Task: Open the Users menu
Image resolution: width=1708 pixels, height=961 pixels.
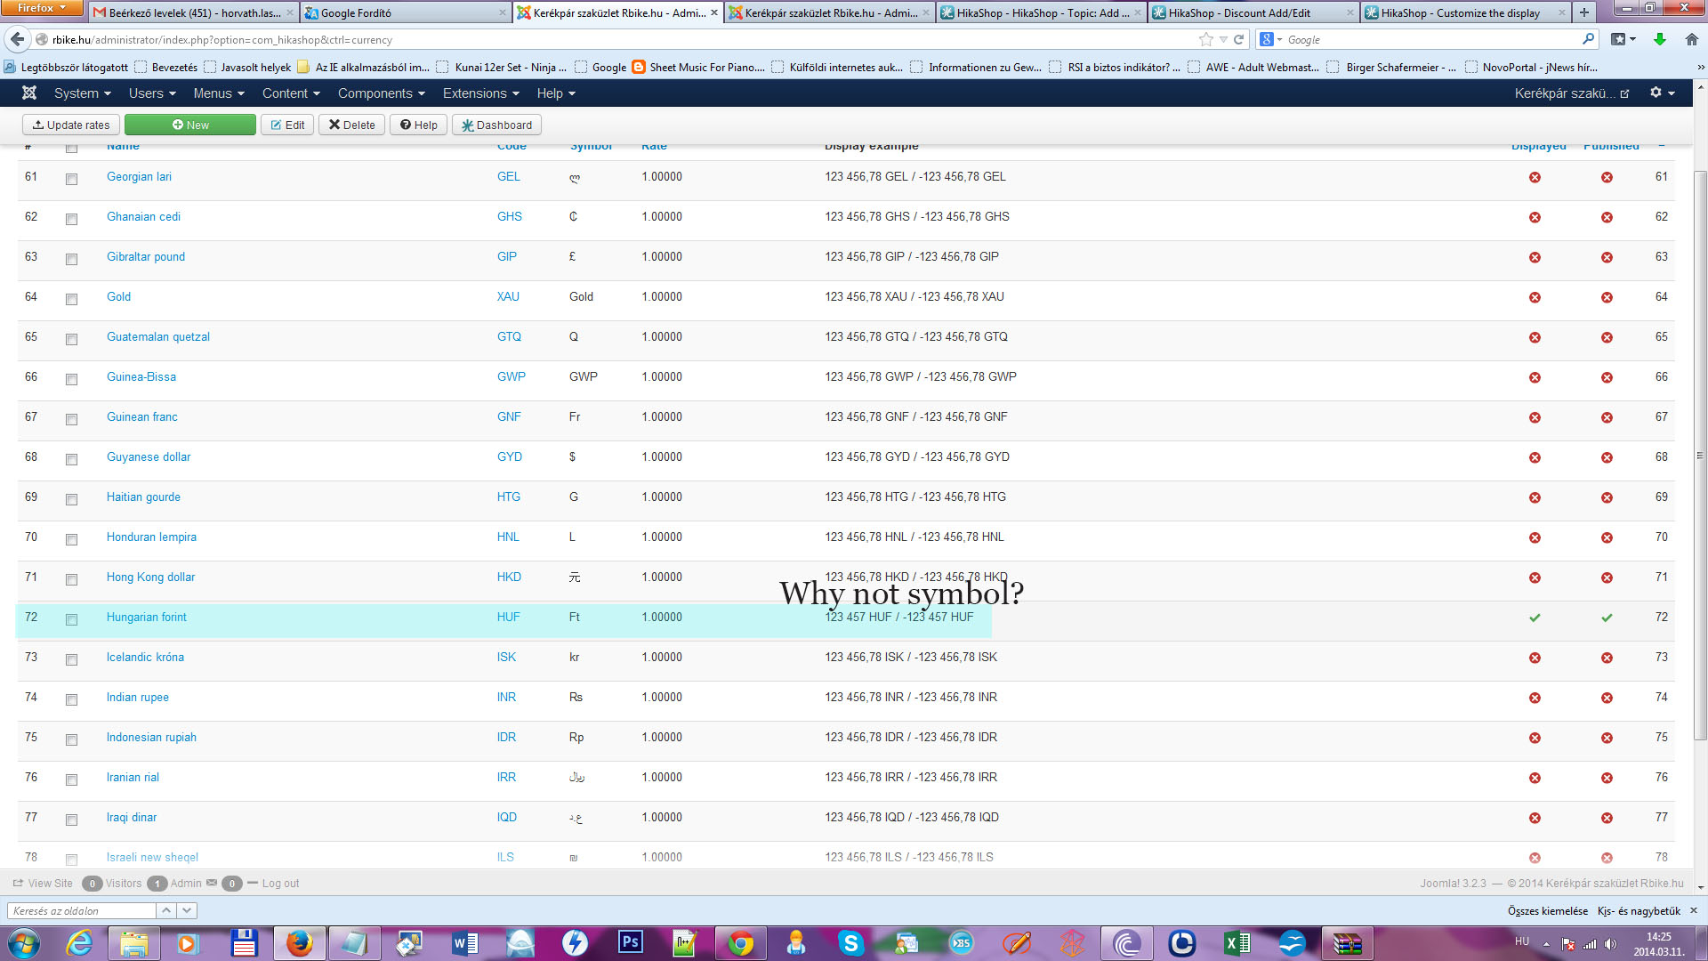Action: (152, 93)
